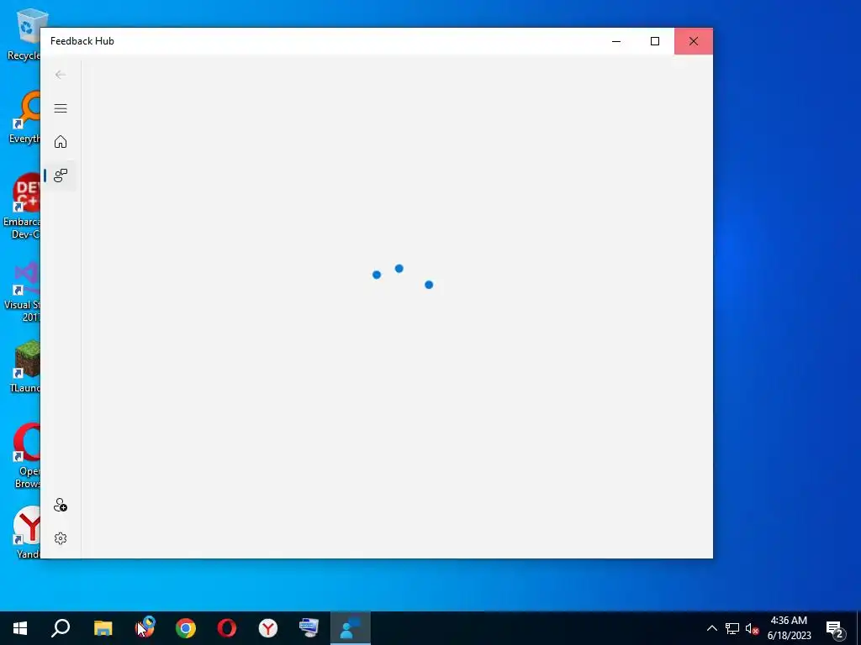Minimize the Feedback Hub window

(616, 41)
